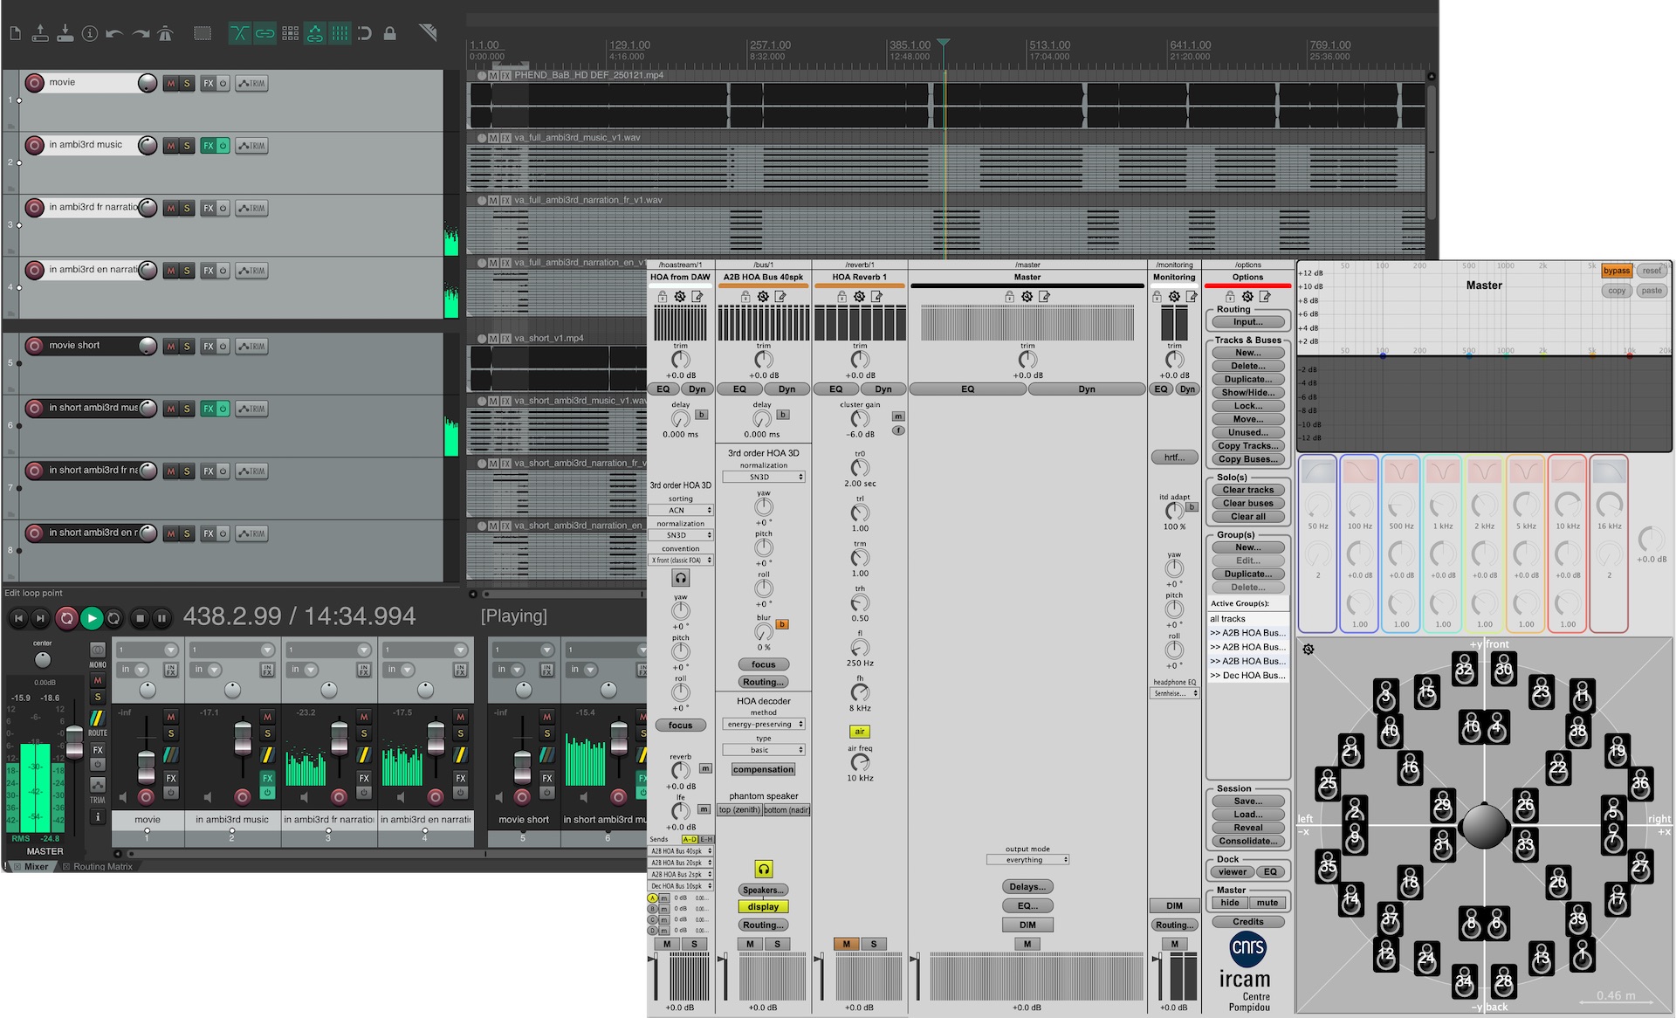The height and width of the screenshot is (1018, 1676).
Task: Solo the 'in ambi3rd en narration' track
Action: click(187, 271)
